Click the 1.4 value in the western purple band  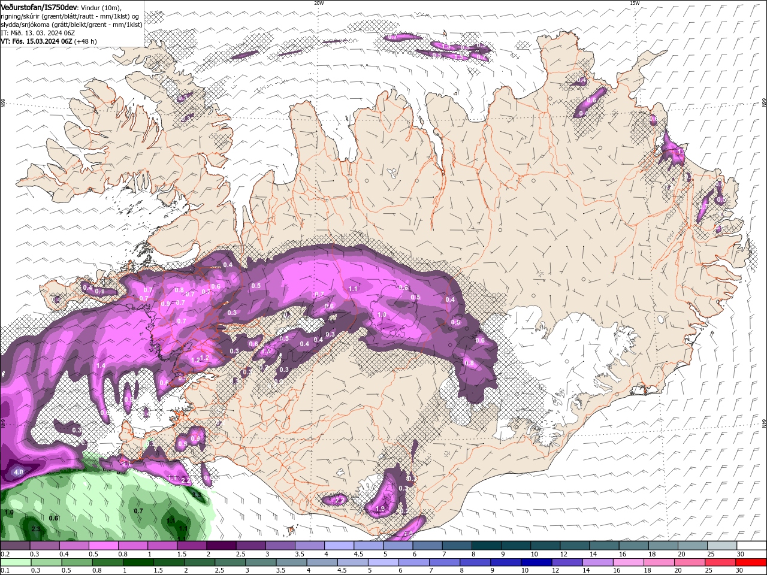(101, 365)
